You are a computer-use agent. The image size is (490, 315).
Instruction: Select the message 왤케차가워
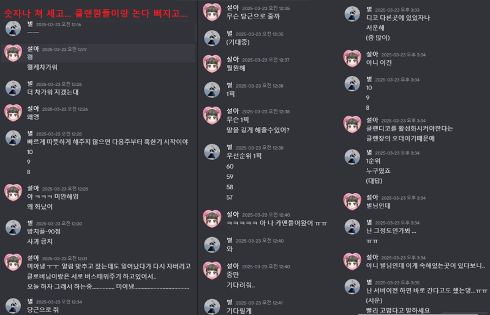point(42,67)
